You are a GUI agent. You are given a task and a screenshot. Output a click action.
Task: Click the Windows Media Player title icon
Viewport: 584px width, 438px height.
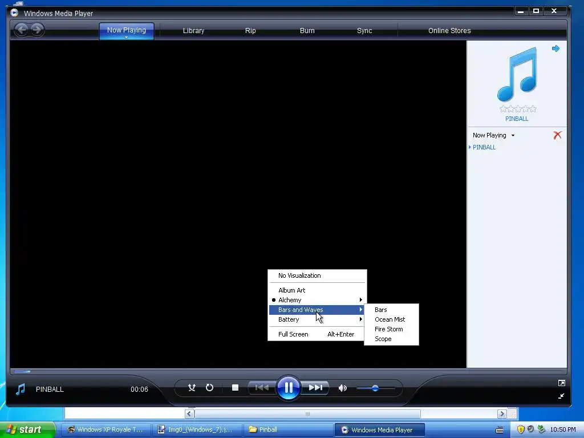point(14,13)
